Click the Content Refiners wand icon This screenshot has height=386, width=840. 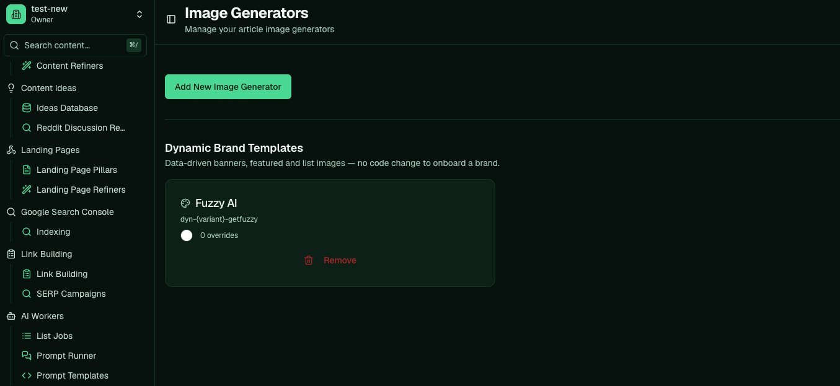[x=27, y=66]
